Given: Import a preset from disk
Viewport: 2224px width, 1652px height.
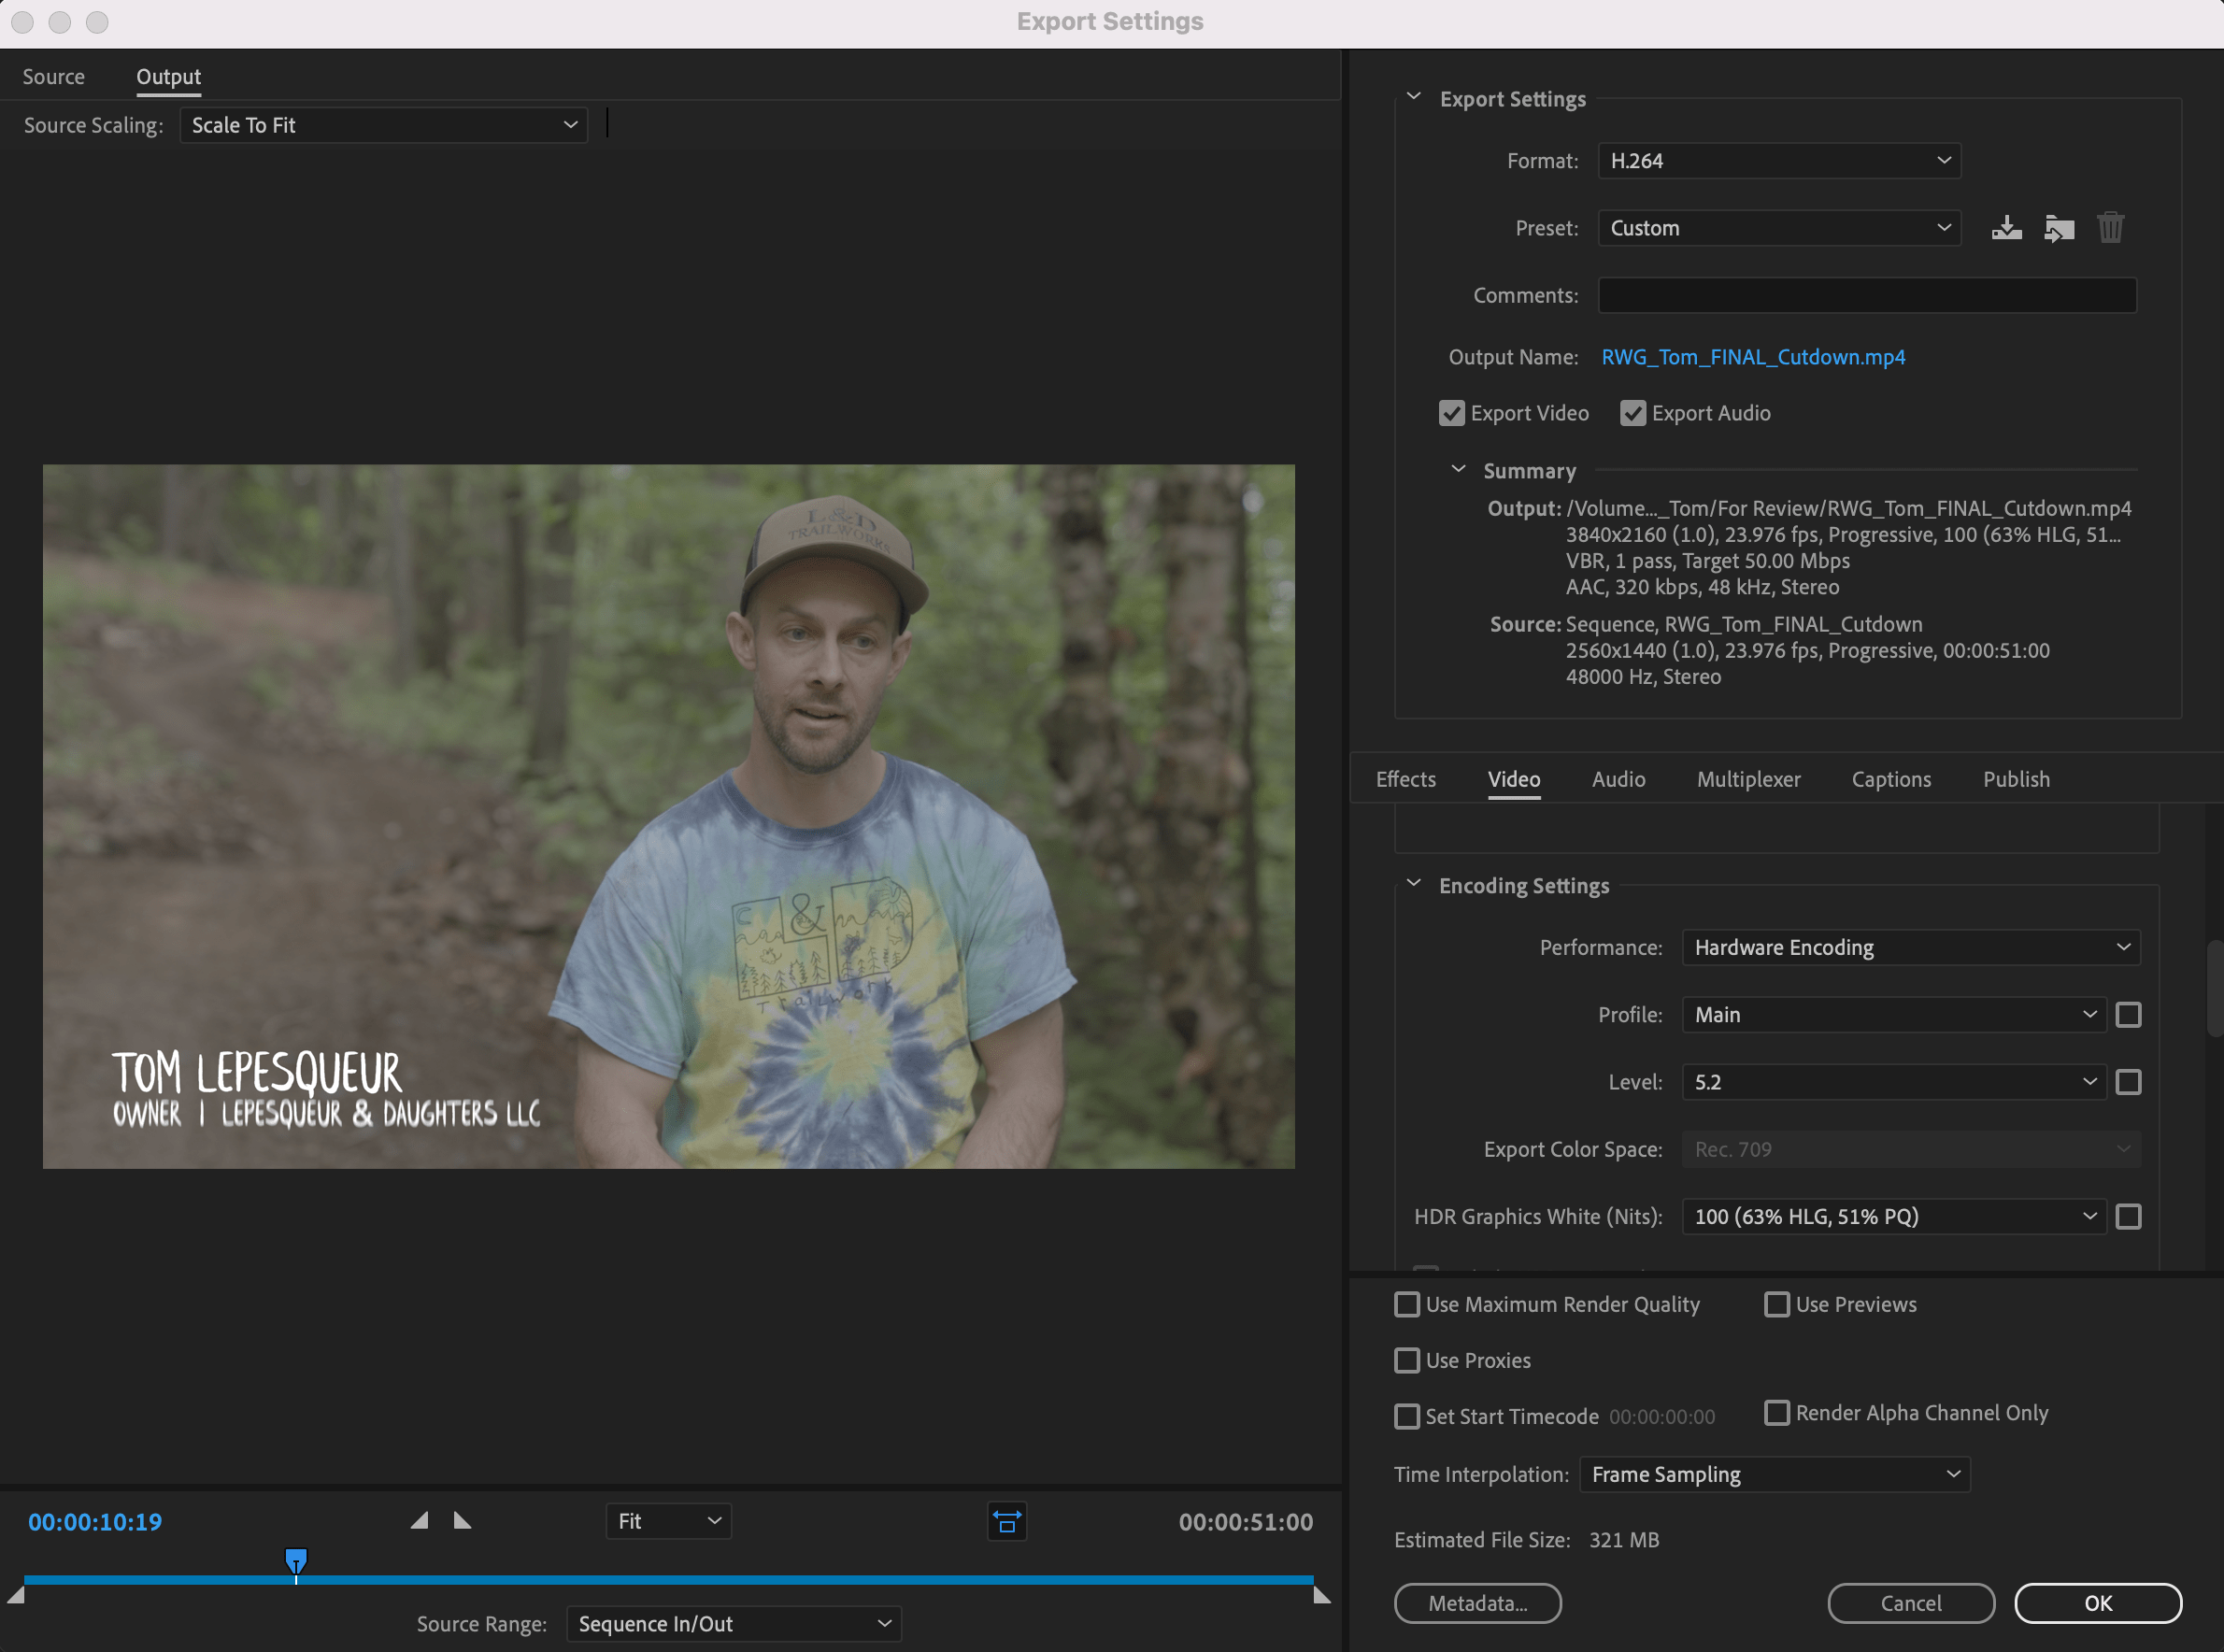Looking at the screenshot, I should (2059, 228).
